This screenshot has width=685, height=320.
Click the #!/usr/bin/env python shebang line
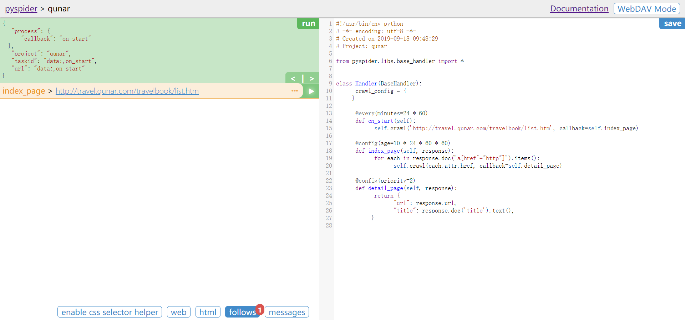370,23
